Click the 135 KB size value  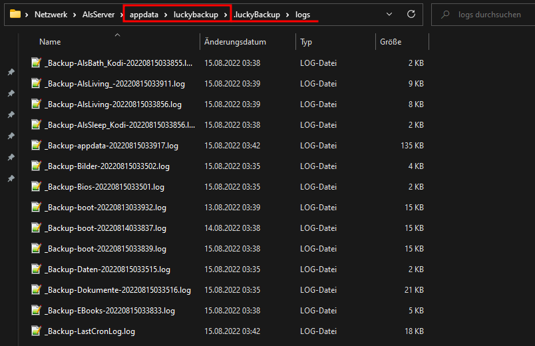click(x=412, y=146)
